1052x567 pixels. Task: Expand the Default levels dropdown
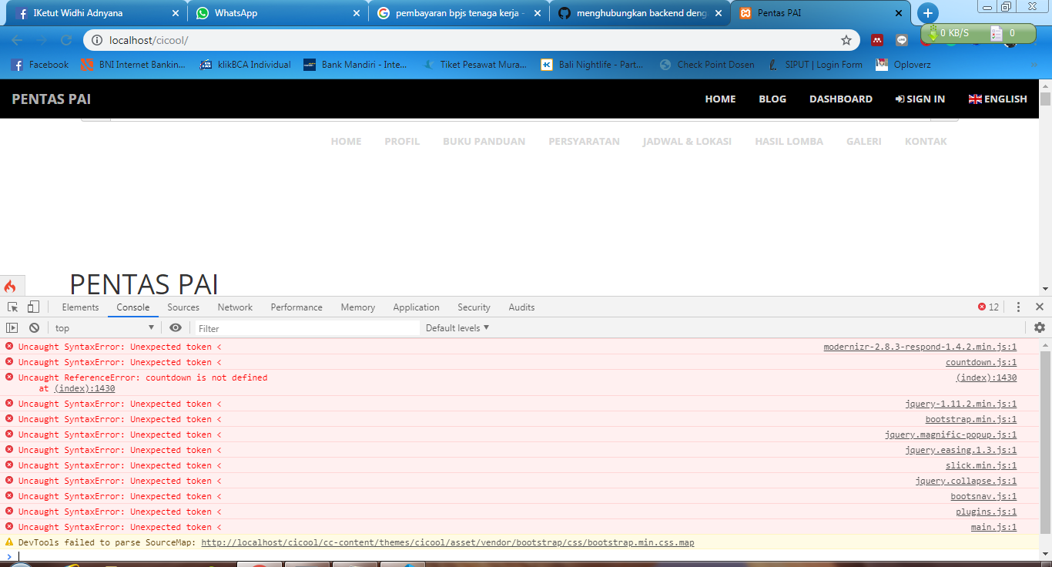(x=456, y=327)
